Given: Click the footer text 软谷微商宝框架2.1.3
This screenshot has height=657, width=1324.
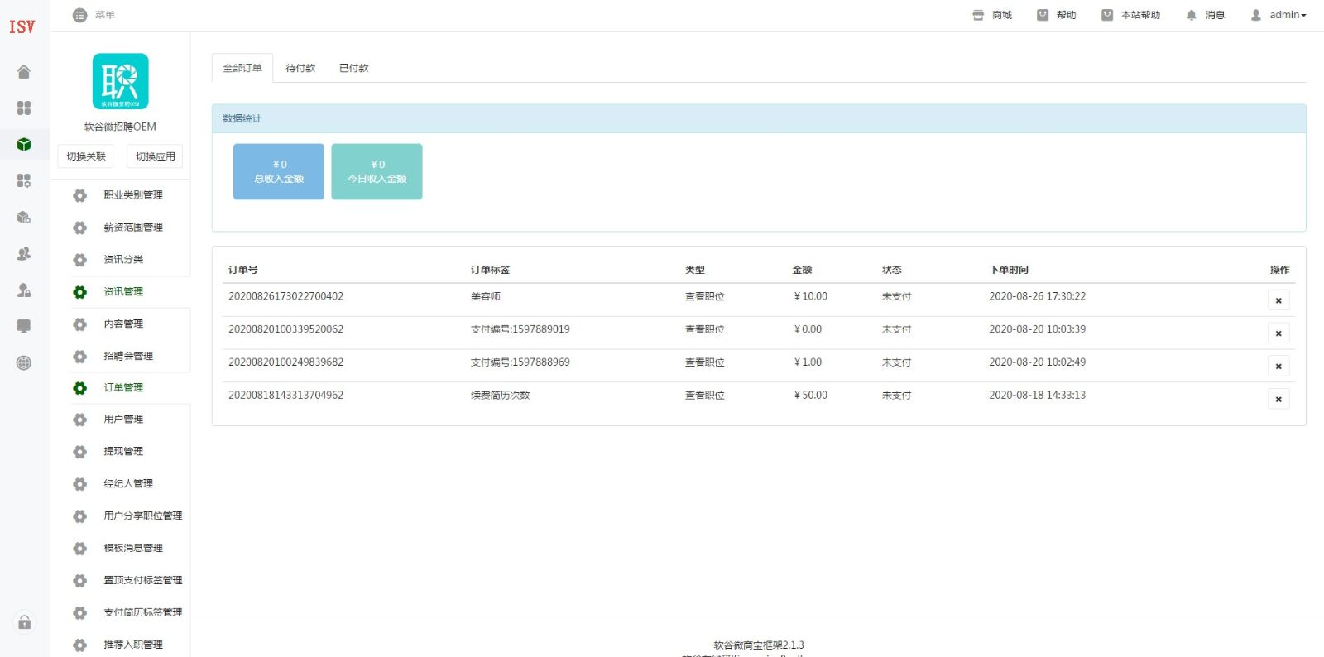Looking at the screenshot, I should pyautogui.click(x=759, y=645).
